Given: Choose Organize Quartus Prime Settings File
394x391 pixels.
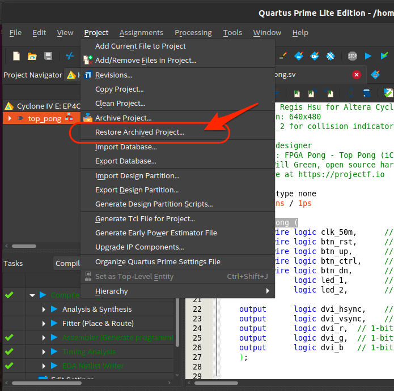Looking at the screenshot, I should (177, 262).
